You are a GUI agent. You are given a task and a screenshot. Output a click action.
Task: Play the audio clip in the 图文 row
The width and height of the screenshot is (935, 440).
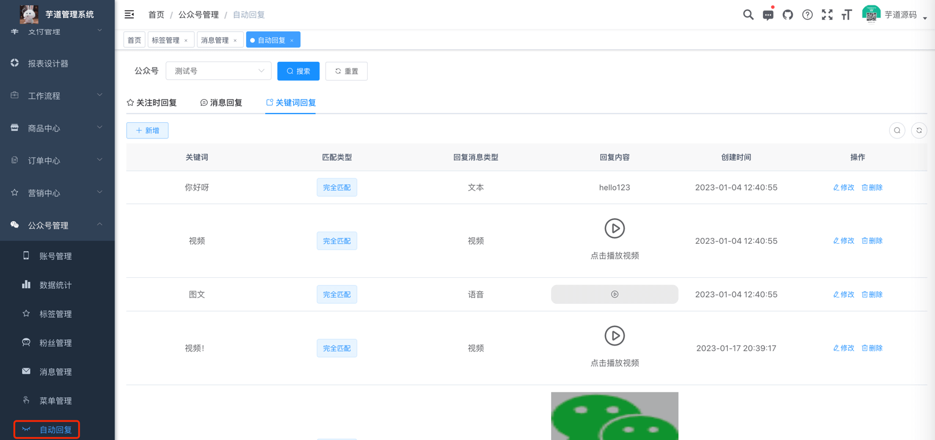614,295
